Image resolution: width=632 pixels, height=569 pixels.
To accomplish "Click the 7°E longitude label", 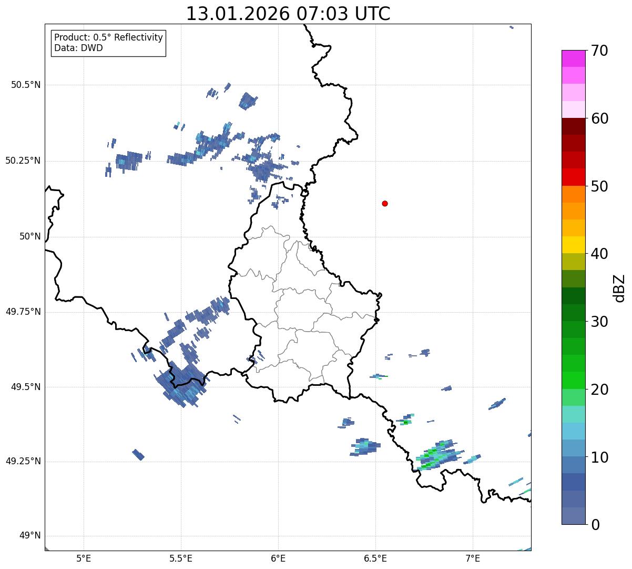I will pos(473,558).
